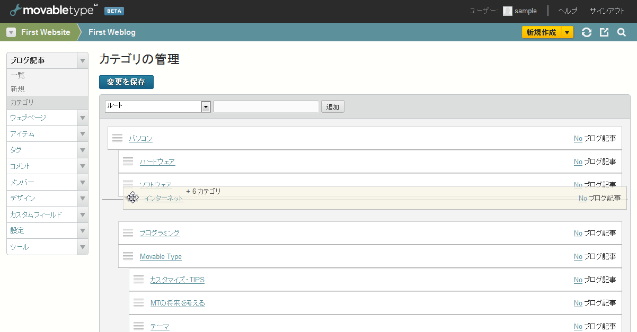
Task: Click the drag handle beside ハードウェア category
Action: (128, 161)
